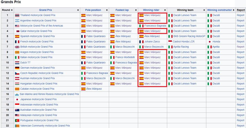The width and height of the screenshot is (246, 128).
Task: Click the Argentina flag in Grand Prix column
Action: coord(17,20)
